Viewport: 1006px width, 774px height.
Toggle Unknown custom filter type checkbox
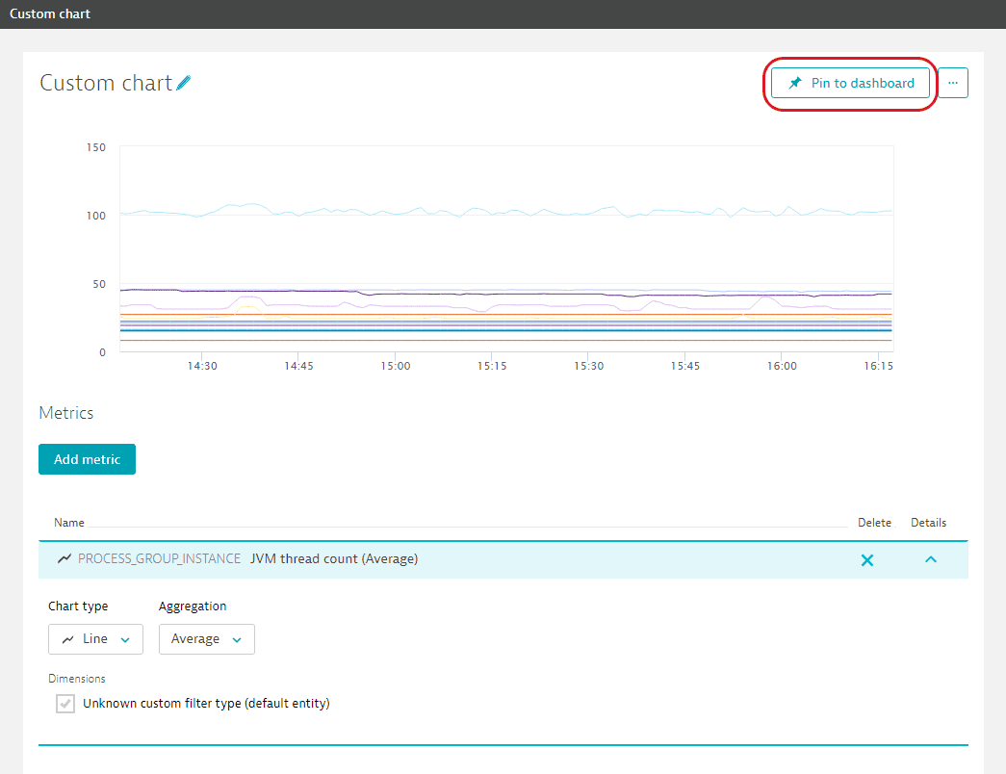click(65, 704)
